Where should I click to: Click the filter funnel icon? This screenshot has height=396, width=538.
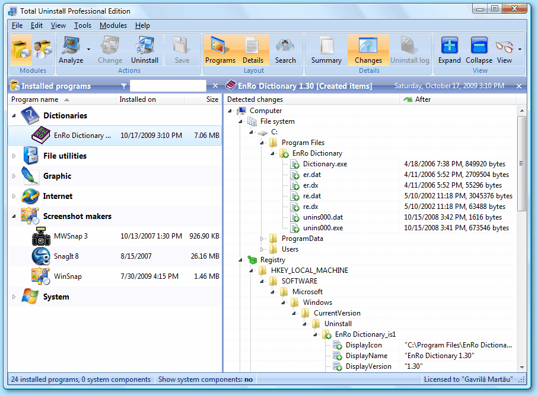[124, 86]
